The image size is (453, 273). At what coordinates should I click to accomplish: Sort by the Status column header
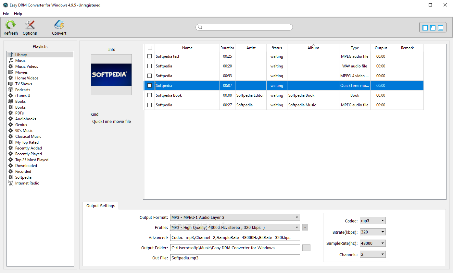click(x=277, y=48)
